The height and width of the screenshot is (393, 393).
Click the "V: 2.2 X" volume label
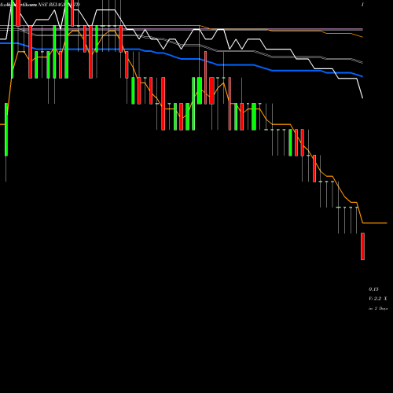tap(378, 299)
